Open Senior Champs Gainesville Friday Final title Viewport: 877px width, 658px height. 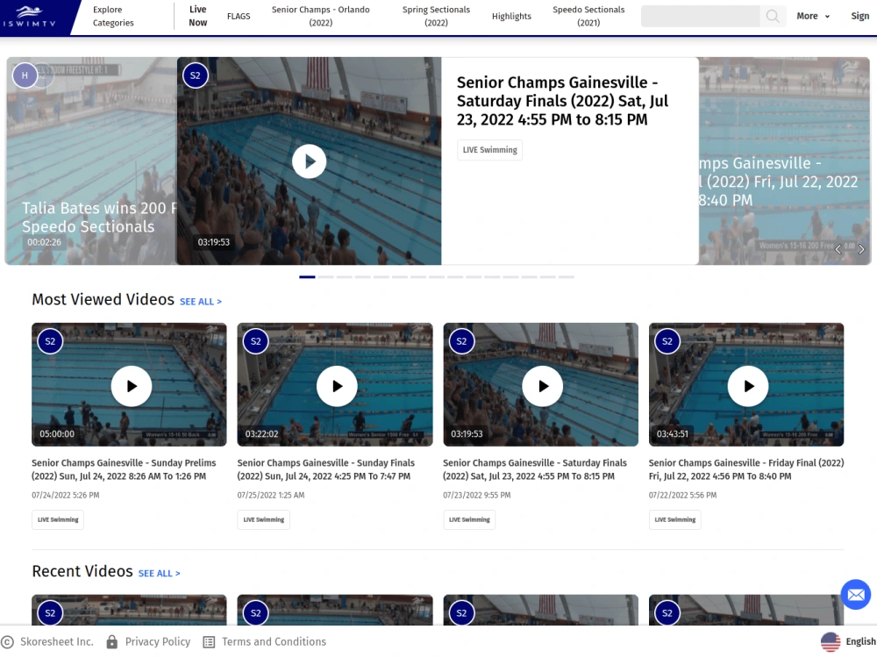pos(746,469)
